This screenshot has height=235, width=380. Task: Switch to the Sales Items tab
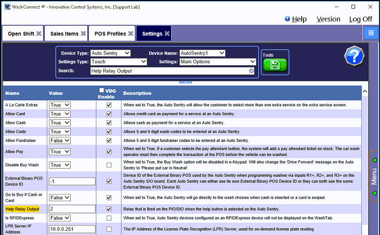[64, 34]
